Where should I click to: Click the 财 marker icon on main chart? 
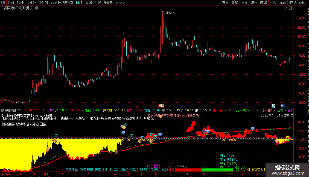click(x=283, y=106)
